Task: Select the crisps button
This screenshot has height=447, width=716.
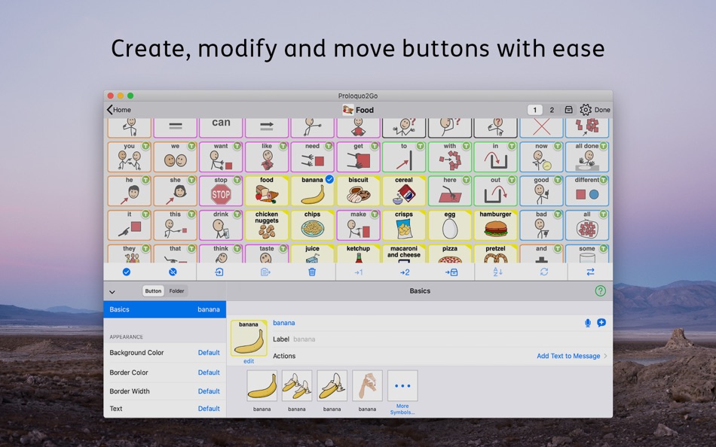Action: point(404,225)
